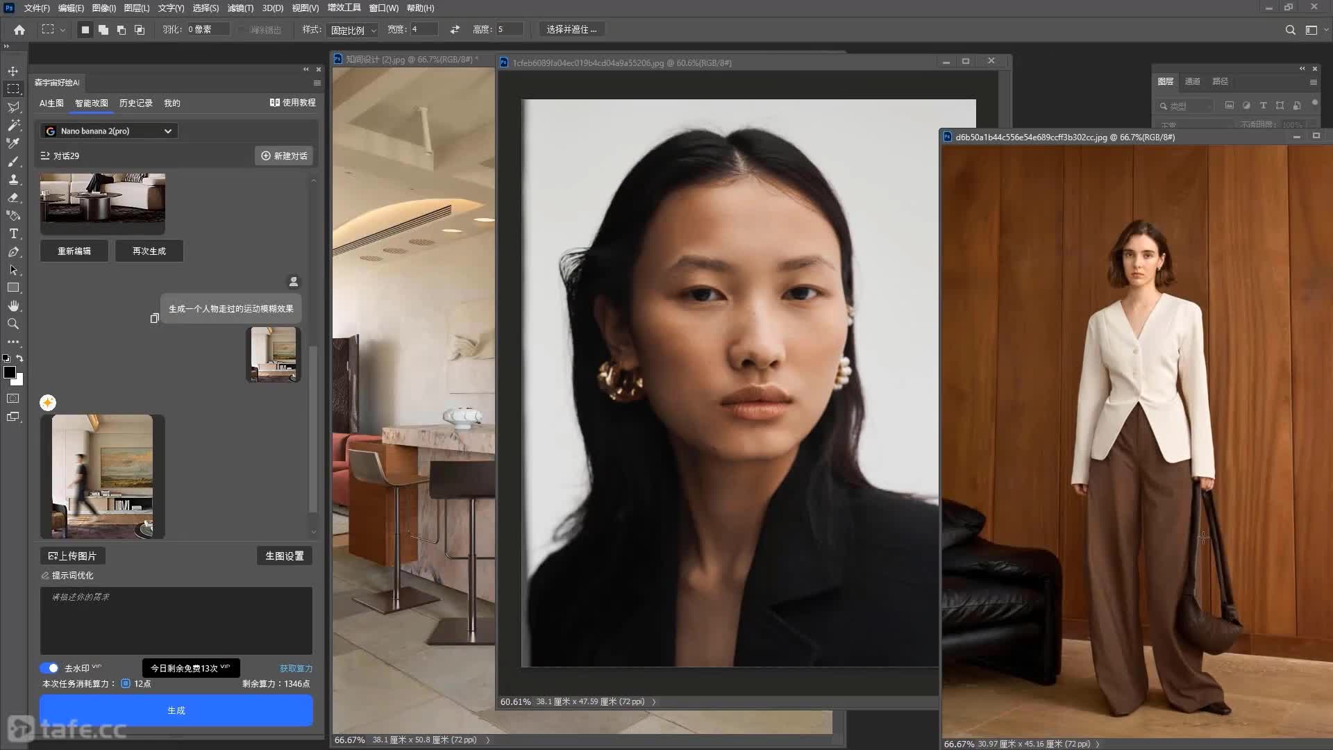The height and width of the screenshot is (750, 1333).
Task: Select the Magic Wand tool
Action: pos(13,125)
